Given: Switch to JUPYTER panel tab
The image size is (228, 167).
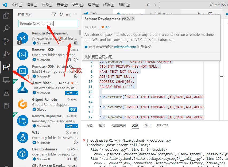Looking at the screenshot, I should point(163,125).
